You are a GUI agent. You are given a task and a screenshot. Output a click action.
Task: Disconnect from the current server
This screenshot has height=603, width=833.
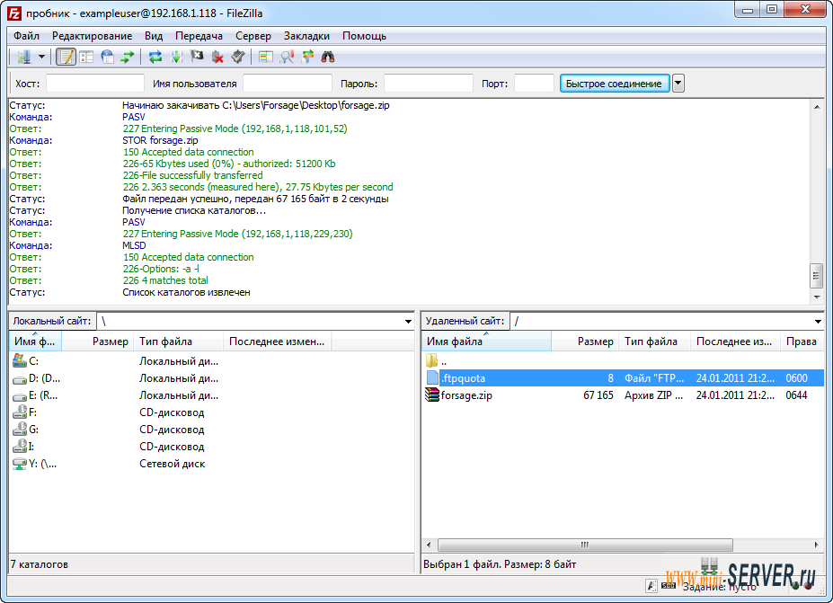(x=217, y=57)
